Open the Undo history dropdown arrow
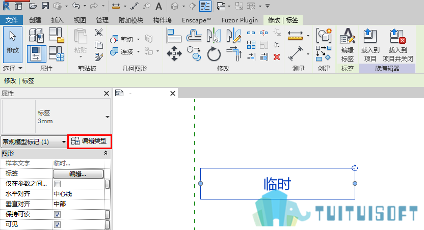The image size is (424, 230). point(85,6)
